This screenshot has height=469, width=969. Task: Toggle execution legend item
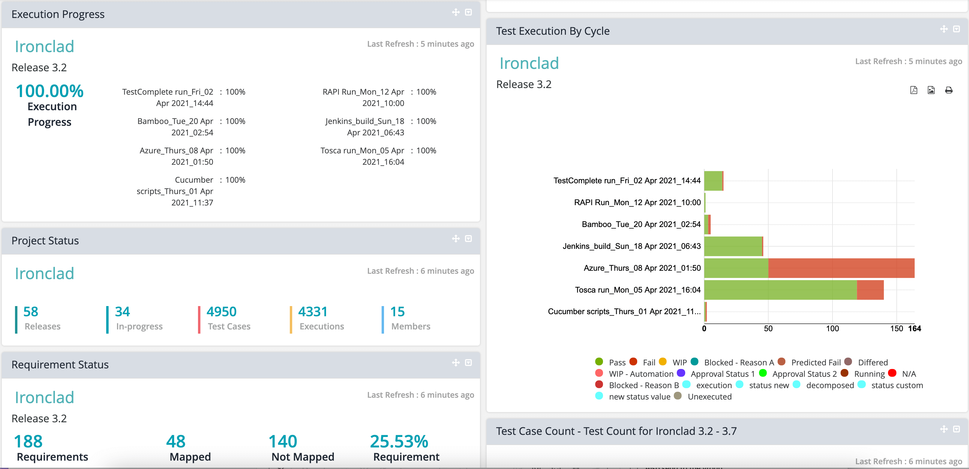point(707,385)
